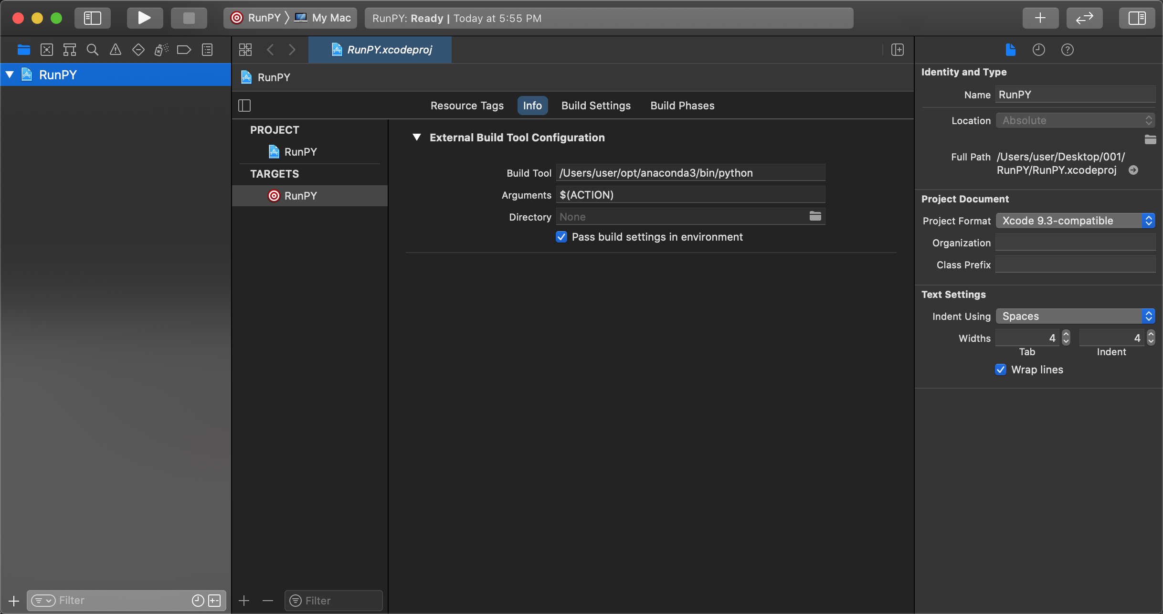Click the Directory browse folder button
Image resolution: width=1163 pixels, height=614 pixels.
(815, 216)
